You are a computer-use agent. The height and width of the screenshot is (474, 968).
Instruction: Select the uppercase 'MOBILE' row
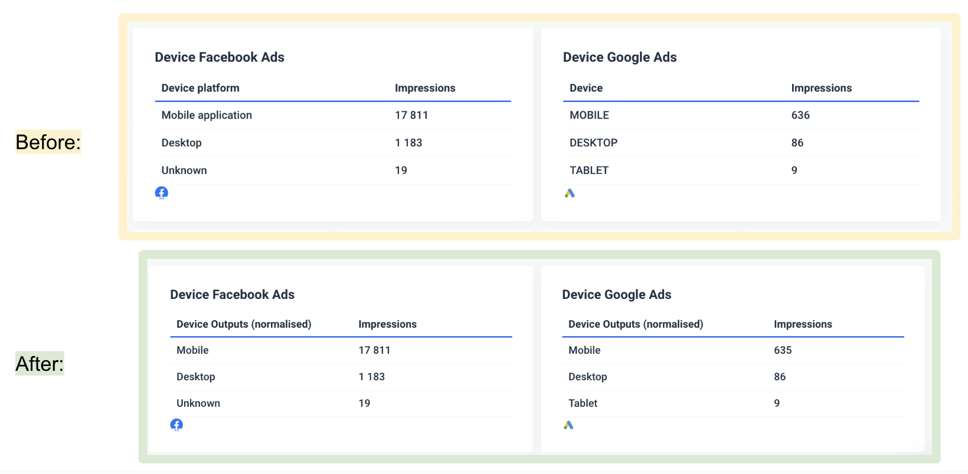pos(589,115)
